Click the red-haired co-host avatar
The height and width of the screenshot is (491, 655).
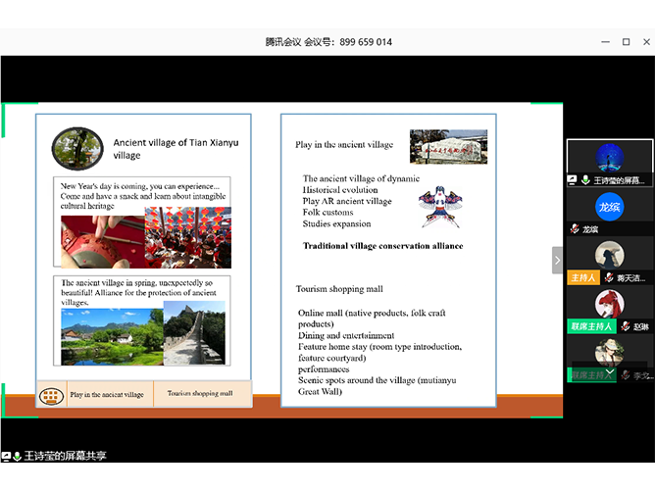point(610,303)
